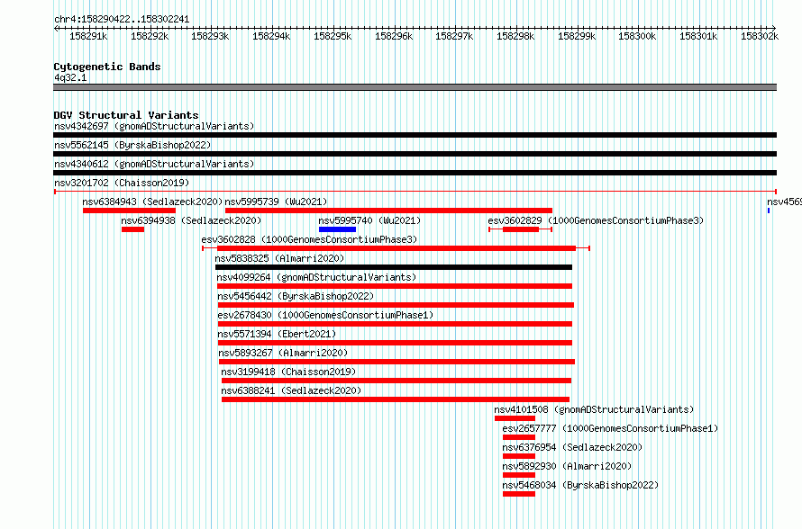Open the nsv6388241 Sedlazeck2020 label
Screen dimensions: 802x529
291,390
